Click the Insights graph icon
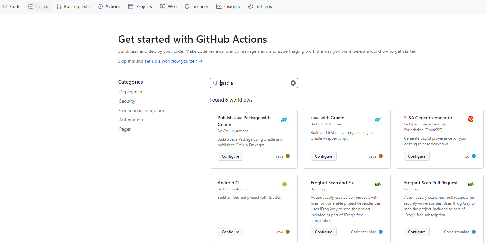This screenshot has height=249, width=487. (x=219, y=6)
